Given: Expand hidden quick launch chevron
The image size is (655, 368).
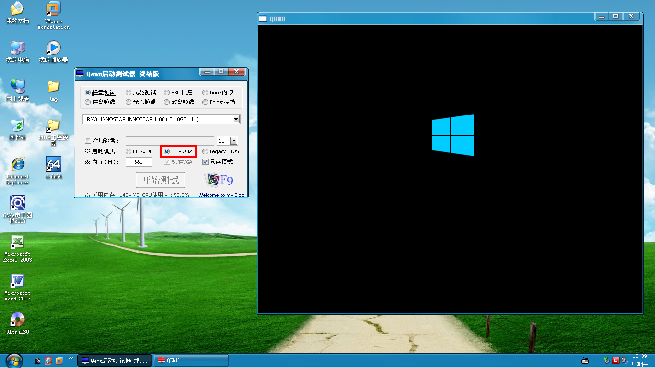Looking at the screenshot, I should tap(71, 357).
